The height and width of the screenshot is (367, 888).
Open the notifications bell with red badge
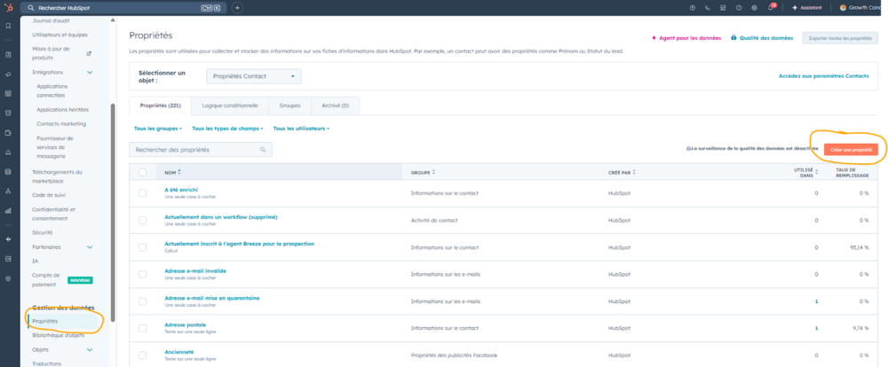[x=771, y=7]
